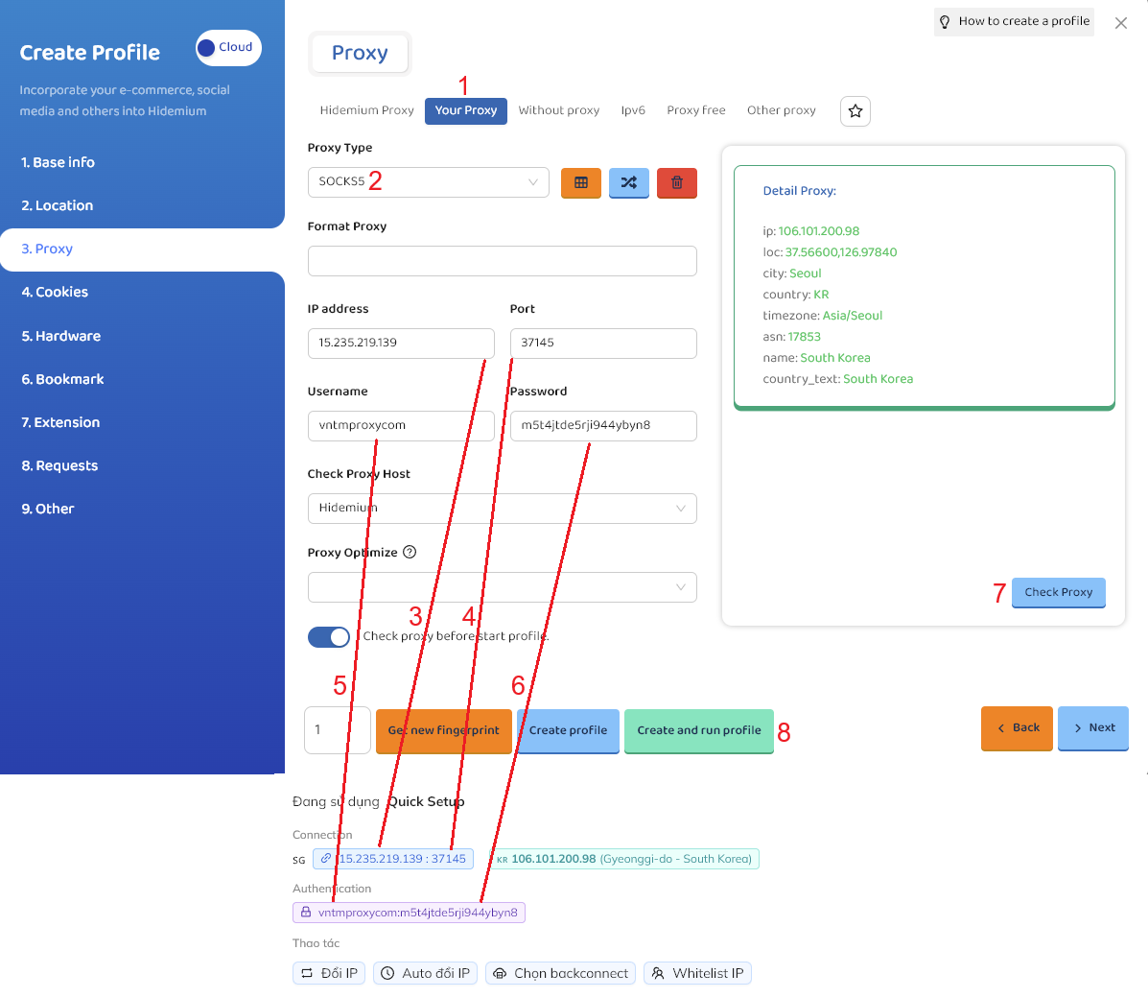Expand the Proxy Type SOCKS5 dropdown

[x=428, y=182]
